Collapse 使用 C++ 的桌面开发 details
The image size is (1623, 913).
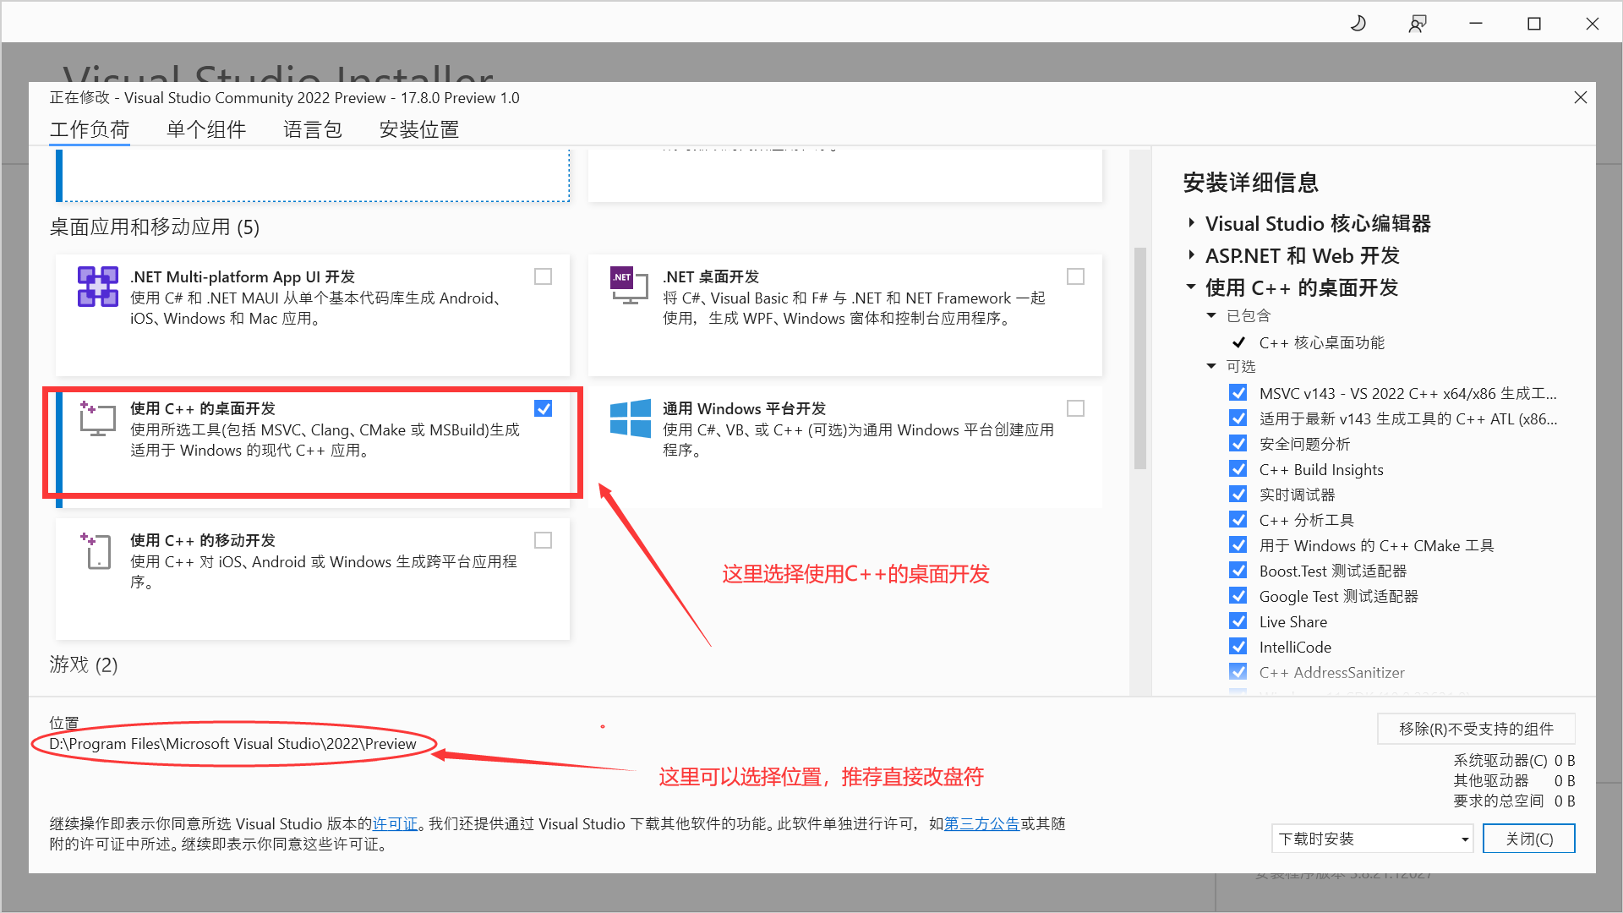click(x=1191, y=287)
